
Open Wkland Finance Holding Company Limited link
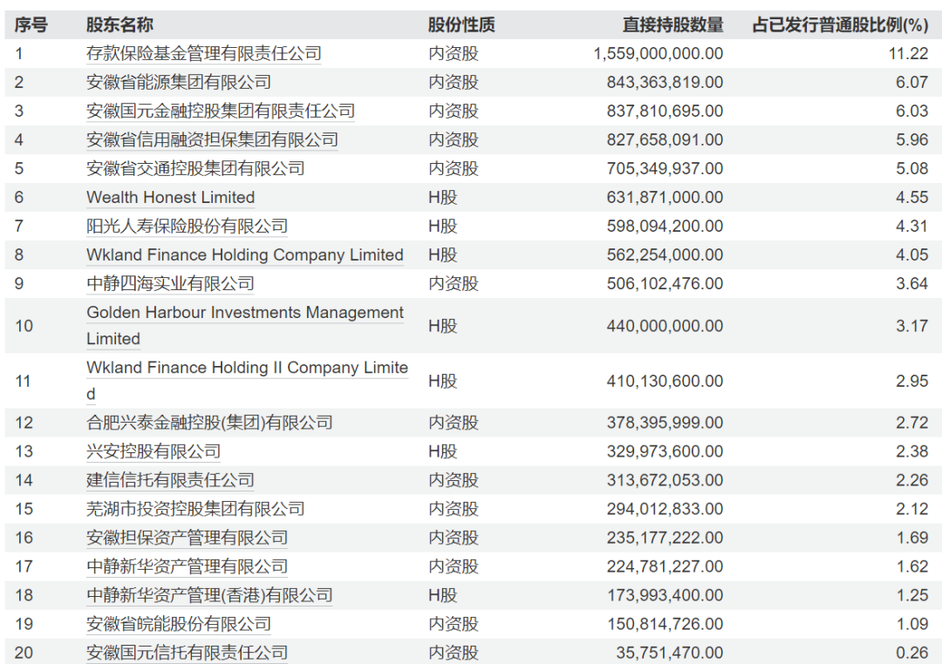pos(244,255)
